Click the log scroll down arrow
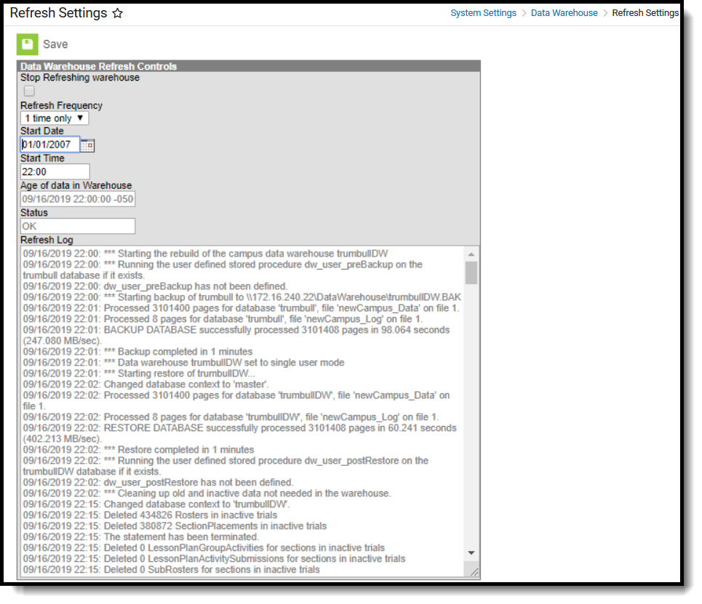Screen dimensions: 702x604 point(471,553)
